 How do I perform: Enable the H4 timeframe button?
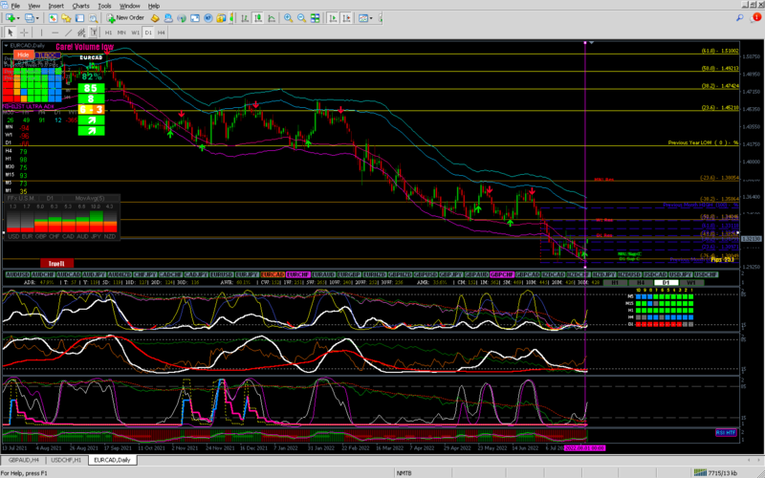pyautogui.click(x=162, y=32)
